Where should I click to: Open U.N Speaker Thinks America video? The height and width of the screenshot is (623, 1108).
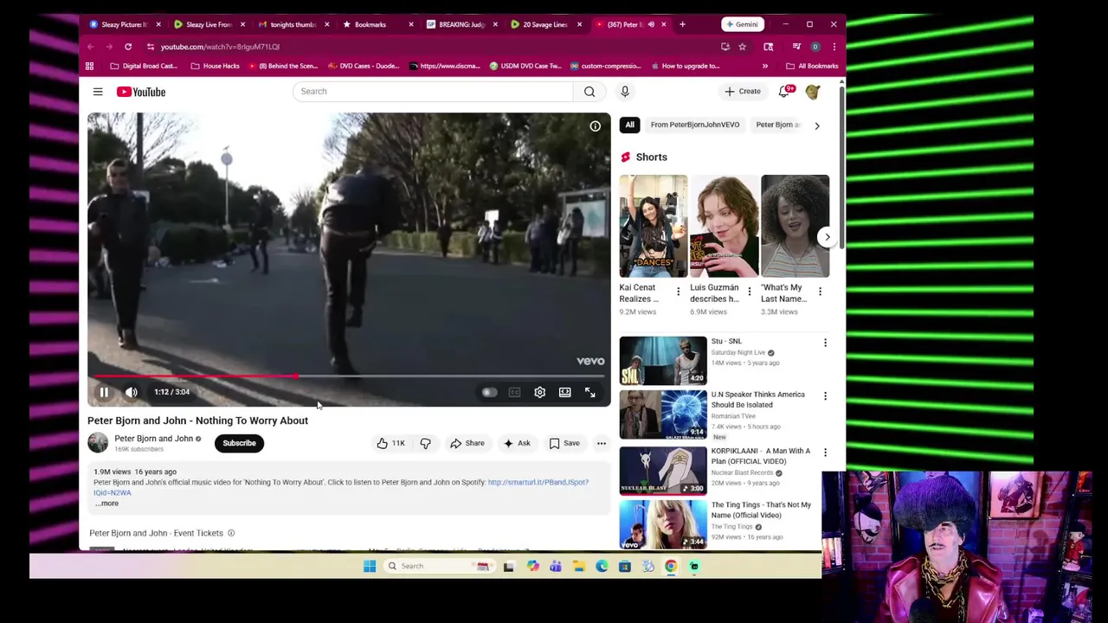663,414
